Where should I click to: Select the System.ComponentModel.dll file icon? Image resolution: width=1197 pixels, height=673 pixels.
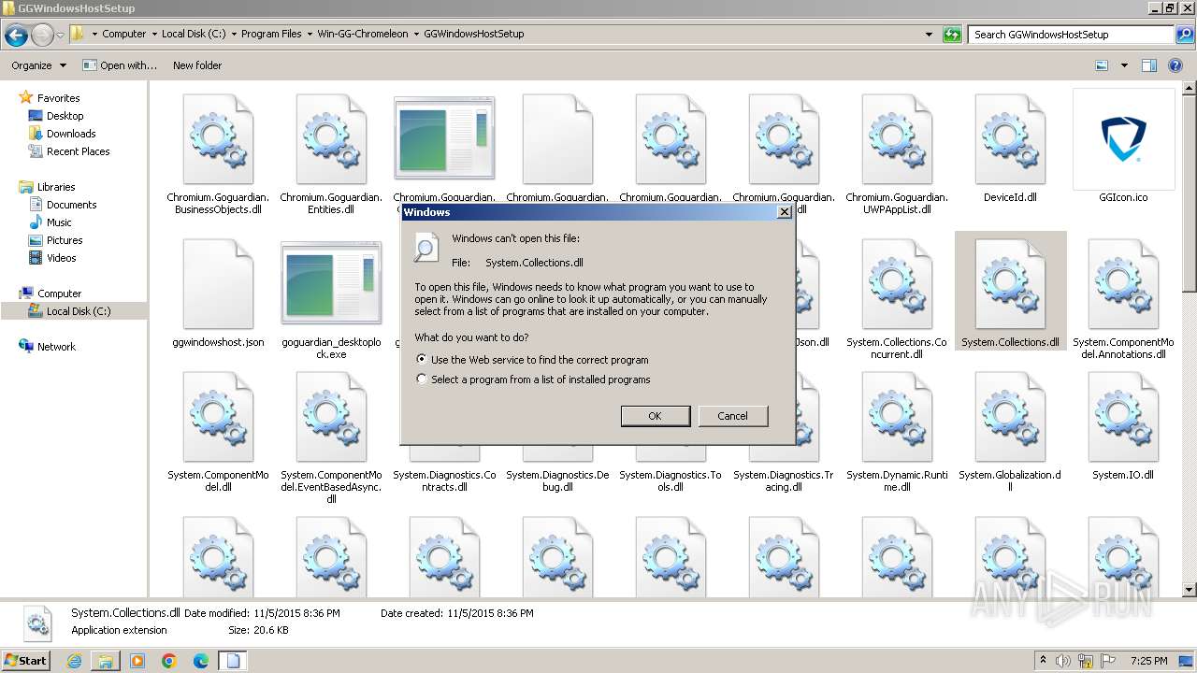tap(218, 417)
